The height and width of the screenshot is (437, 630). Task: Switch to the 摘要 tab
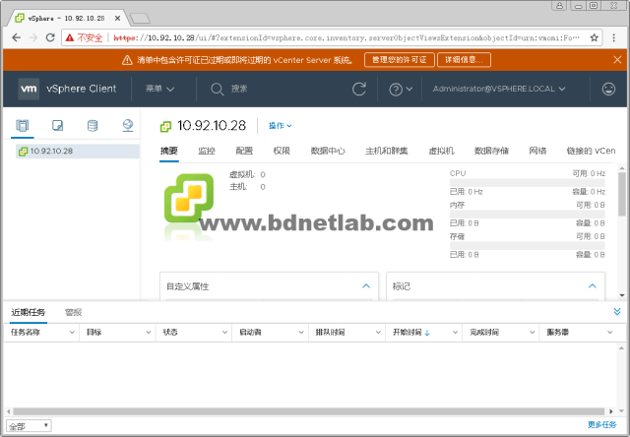click(x=168, y=151)
